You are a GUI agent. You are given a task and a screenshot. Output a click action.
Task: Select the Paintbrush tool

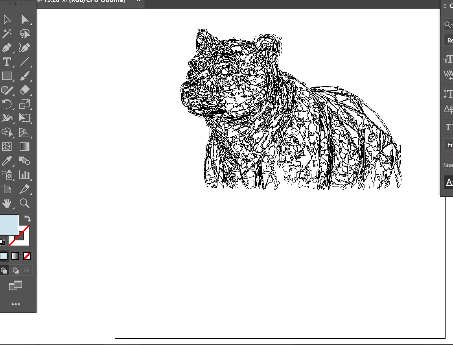[x=25, y=76]
